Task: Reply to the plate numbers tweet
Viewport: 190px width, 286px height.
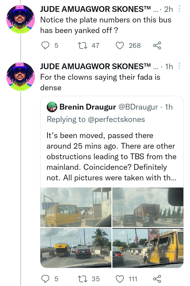Action: point(46,45)
